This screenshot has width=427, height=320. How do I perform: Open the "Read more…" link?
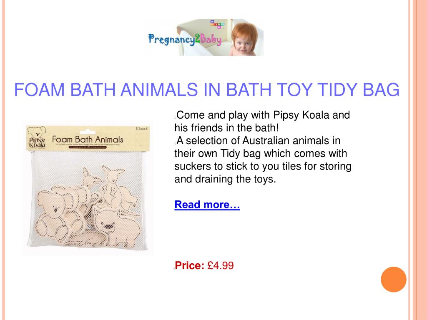pos(207,205)
